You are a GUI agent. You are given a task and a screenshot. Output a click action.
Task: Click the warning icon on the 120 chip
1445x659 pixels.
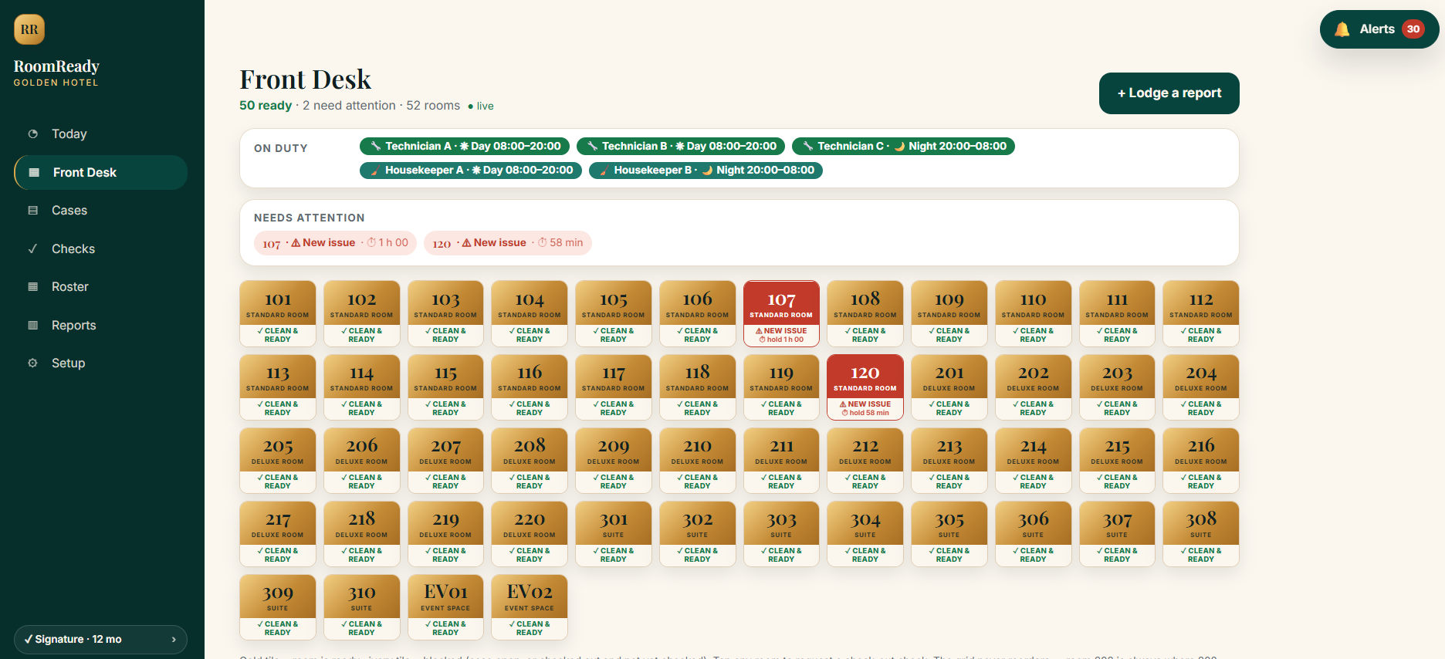click(466, 242)
